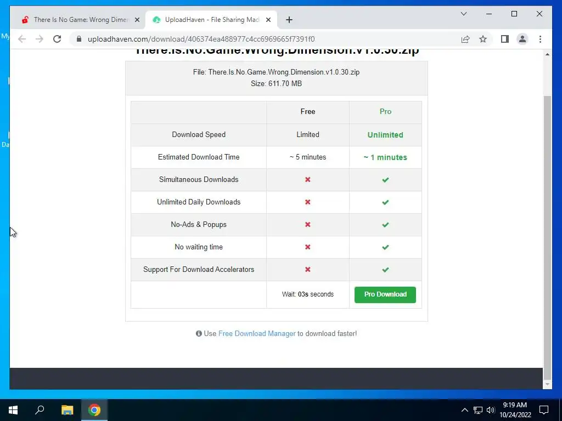Click the File name line in header
This screenshot has height=421, width=562.
pyautogui.click(x=277, y=72)
